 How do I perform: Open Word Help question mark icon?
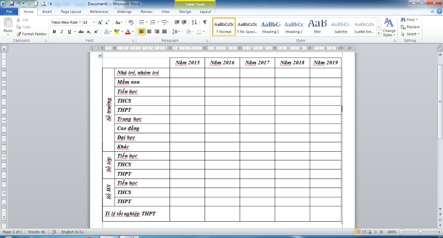point(439,11)
